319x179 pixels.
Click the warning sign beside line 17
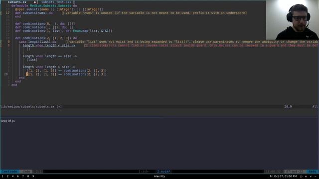(1, 13)
